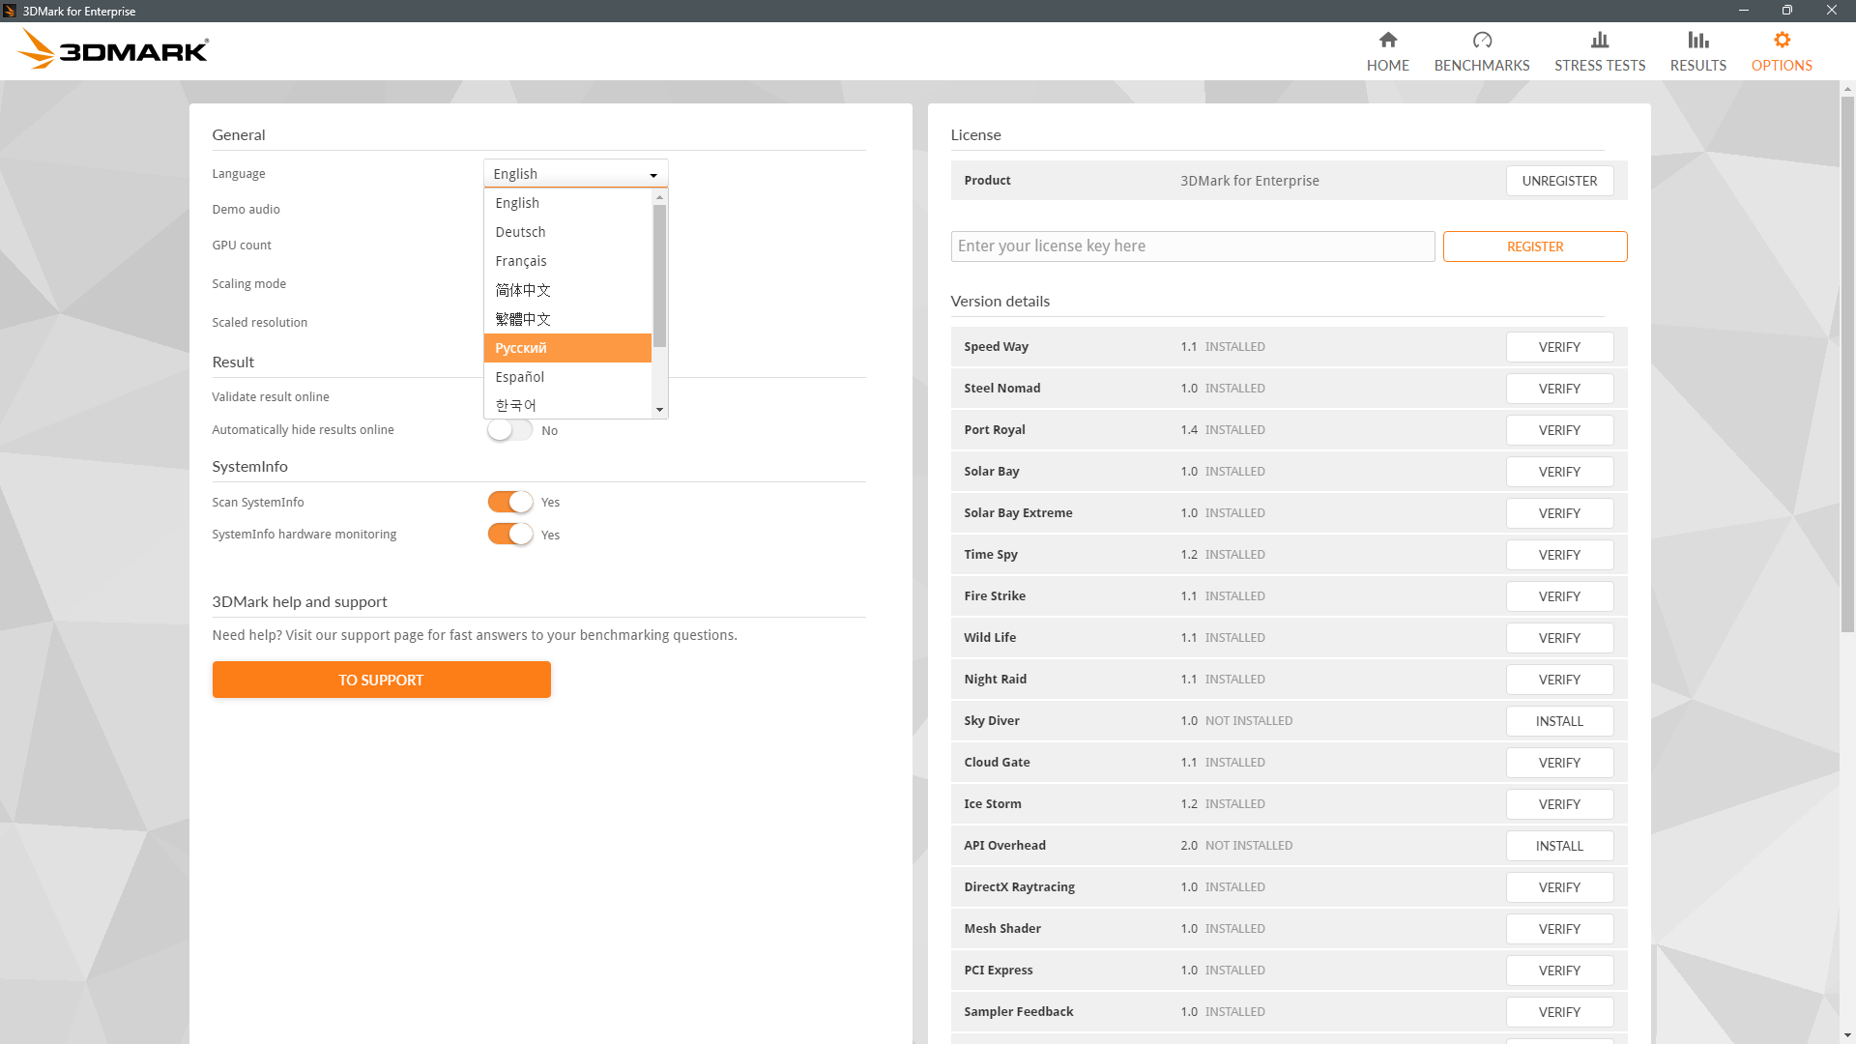Click the 3DMark title bar app icon
The height and width of the screenshot is (1044, 1856).
point(10,11)
